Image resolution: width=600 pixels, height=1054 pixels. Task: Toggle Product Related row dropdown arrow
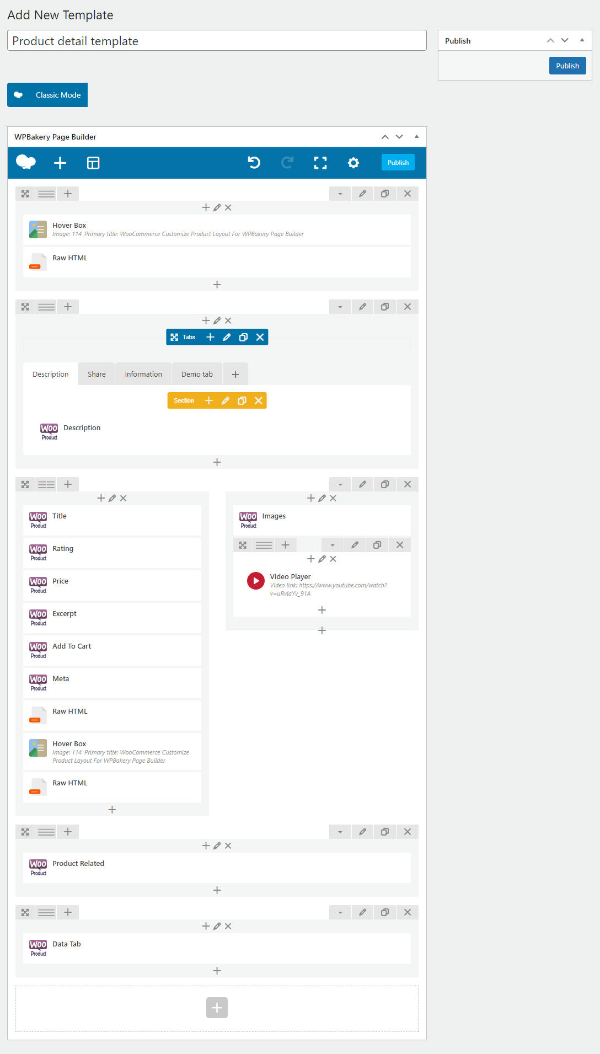[x=340, y=832]
